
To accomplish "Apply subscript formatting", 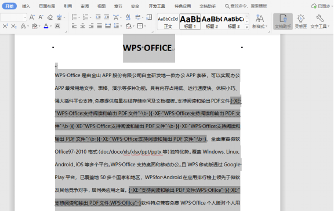I will click(14, 26).
